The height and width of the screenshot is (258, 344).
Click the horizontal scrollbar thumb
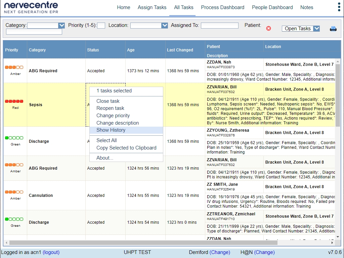143,243
